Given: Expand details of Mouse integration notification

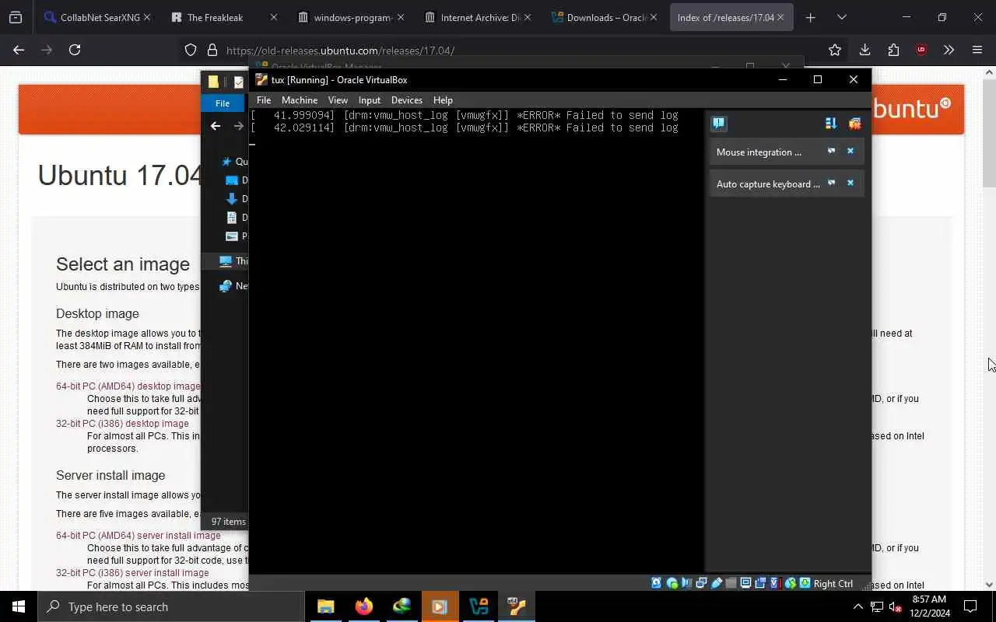Looking at the screenshot, I should point(831,151).
